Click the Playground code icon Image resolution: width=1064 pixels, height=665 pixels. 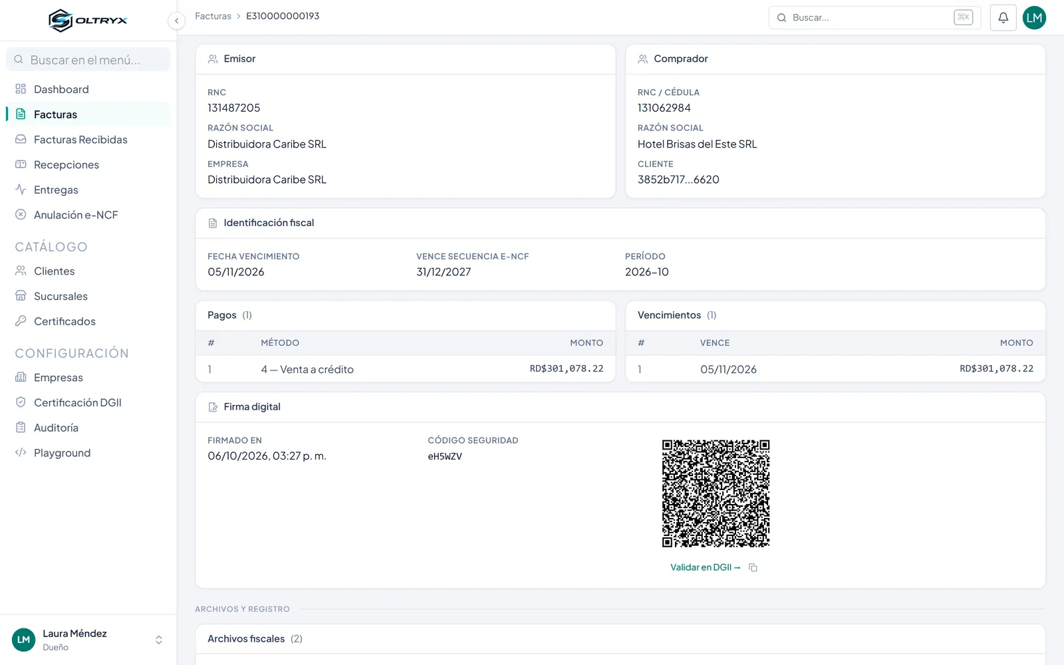[x=21, y=453]
